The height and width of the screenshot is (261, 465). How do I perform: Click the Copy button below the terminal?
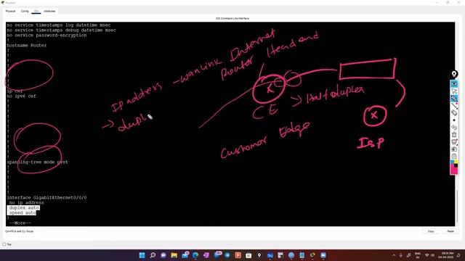pyautogui.click(x=431, y=231)
